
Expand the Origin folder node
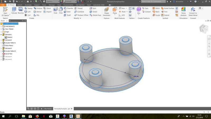tap(1, 32)
